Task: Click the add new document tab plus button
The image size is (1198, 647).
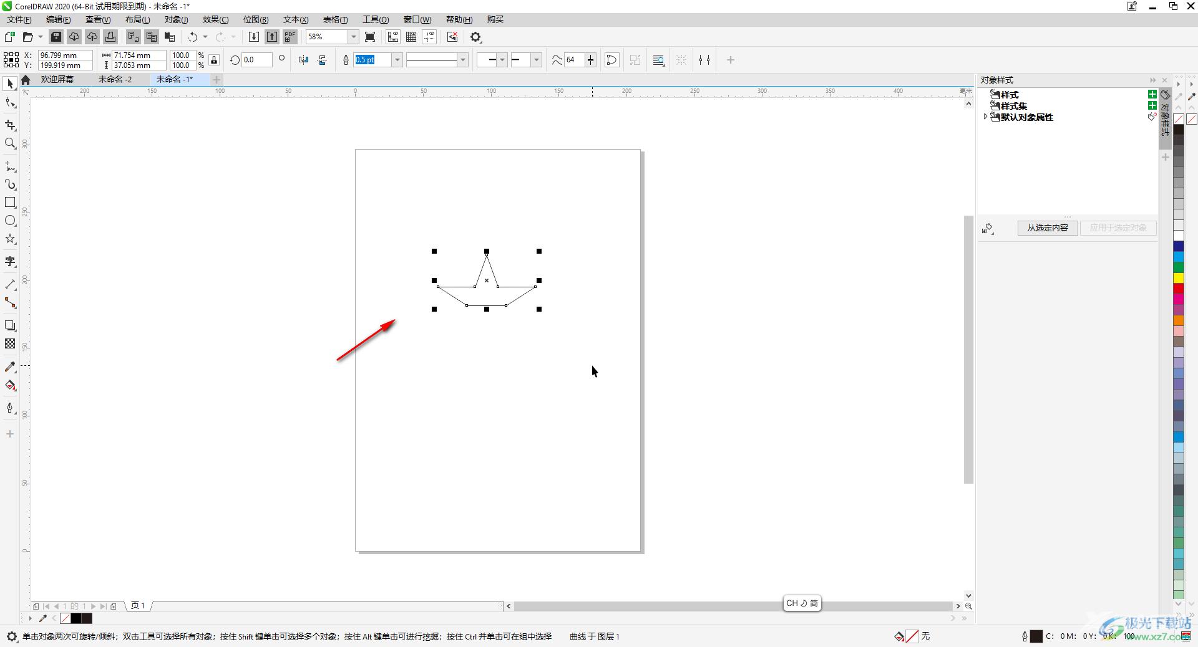Action: [217, 79]
